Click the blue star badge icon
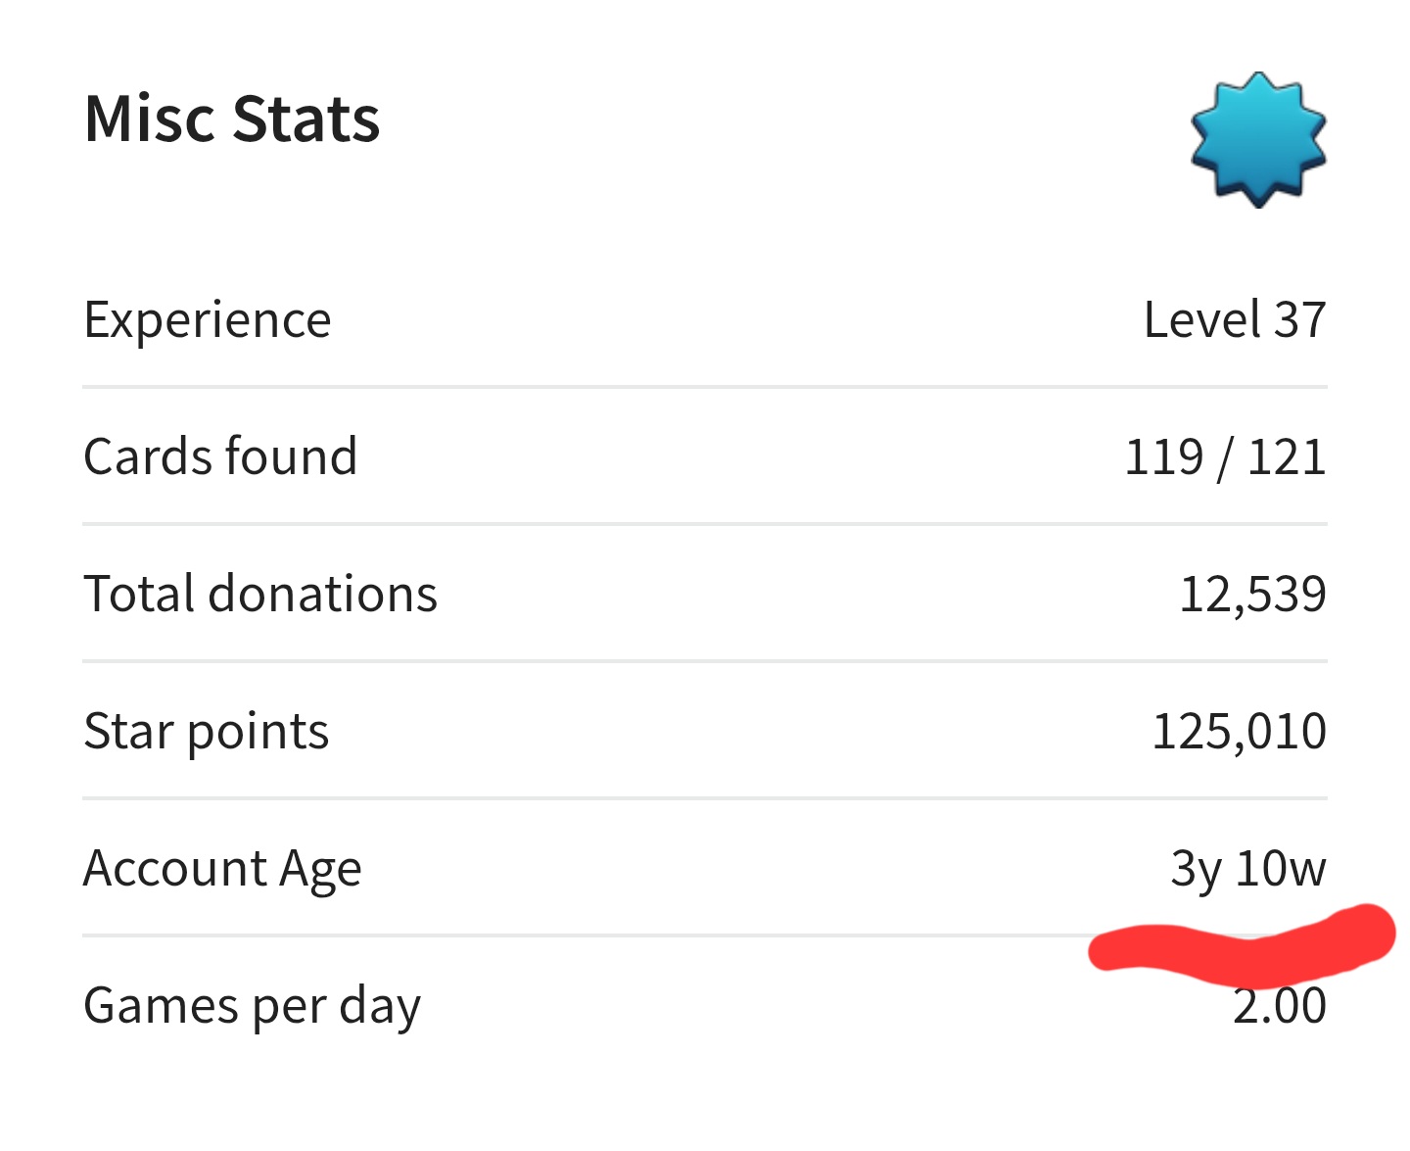Image resolution: width=1410 pixels, height=1151 pixels. [x=1258, y=139]
